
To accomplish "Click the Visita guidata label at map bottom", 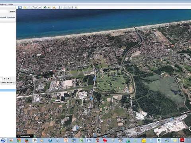I will click(25, 136).
